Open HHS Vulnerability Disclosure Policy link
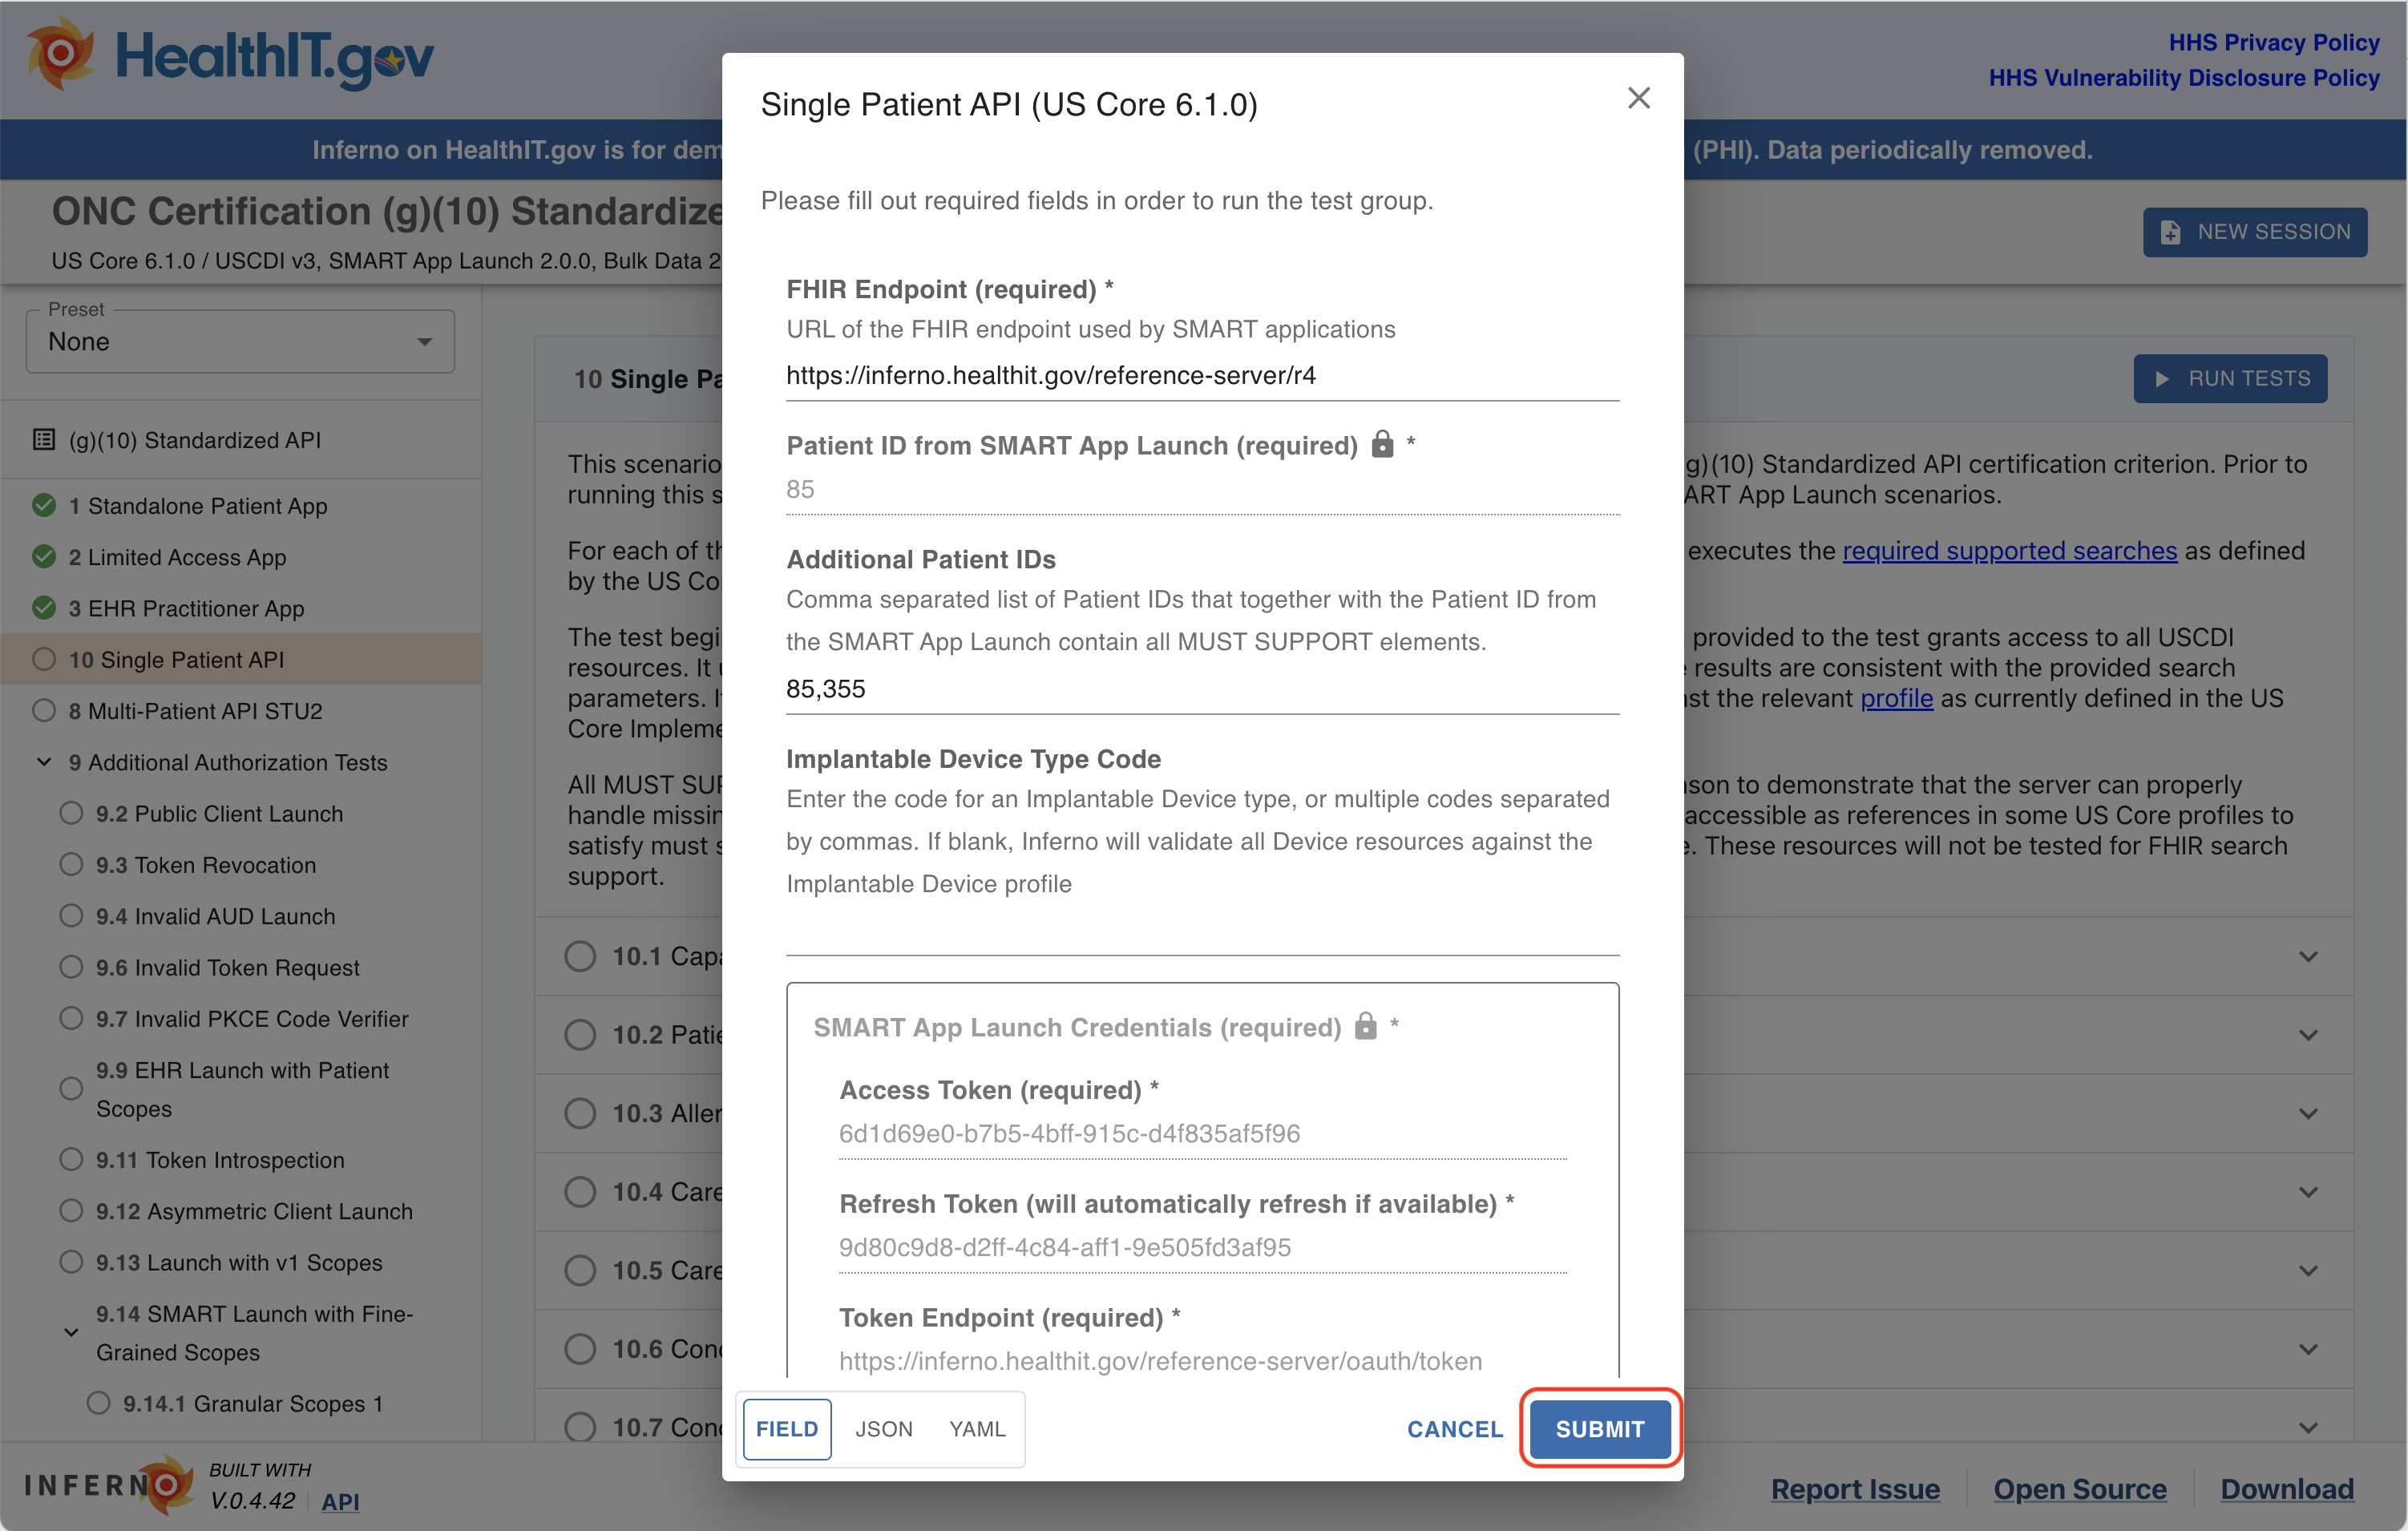Image resolution: width=2408 pixels, height=1531 pixels. click(2183, 77)
